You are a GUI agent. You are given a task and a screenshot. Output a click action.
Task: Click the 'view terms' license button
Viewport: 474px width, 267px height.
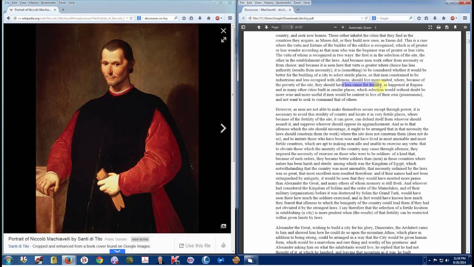(140, 239)
